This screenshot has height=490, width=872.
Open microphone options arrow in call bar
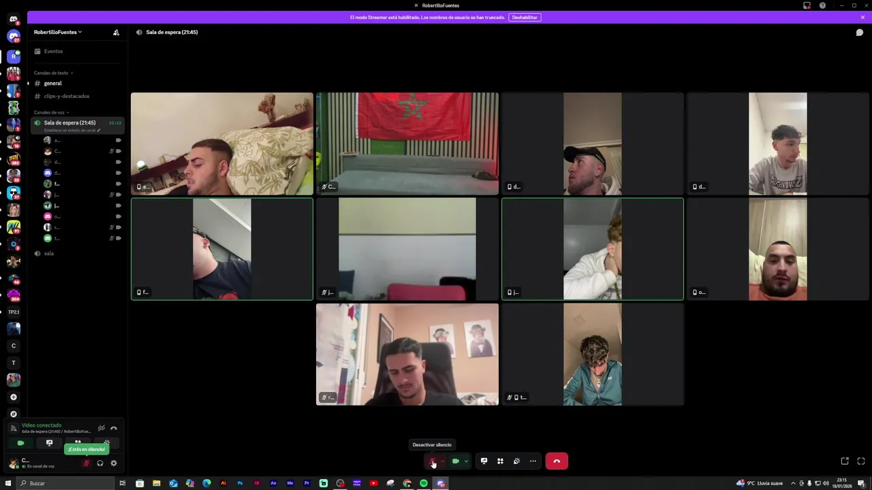[443, 461]
